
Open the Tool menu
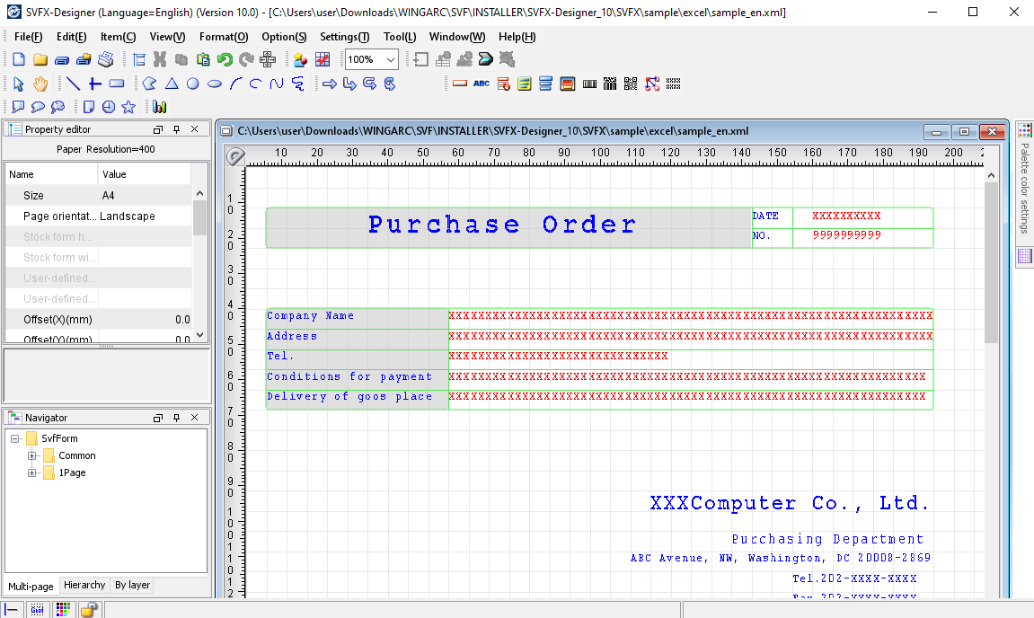400,37
